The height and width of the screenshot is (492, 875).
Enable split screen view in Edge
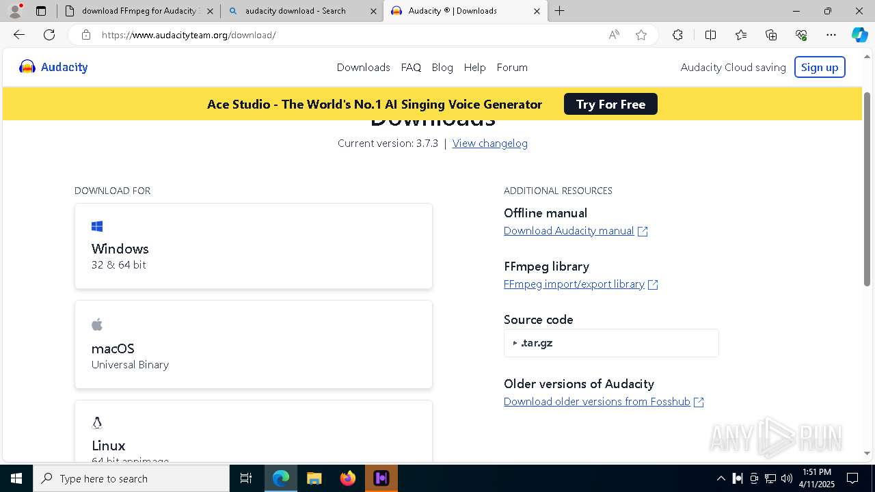[x=710, y=35]
